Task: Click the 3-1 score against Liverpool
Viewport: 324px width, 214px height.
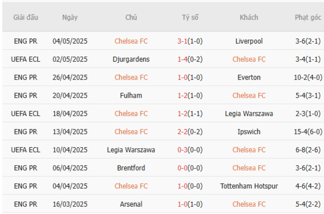Action: pyautogui.click(x=182, y=41)
